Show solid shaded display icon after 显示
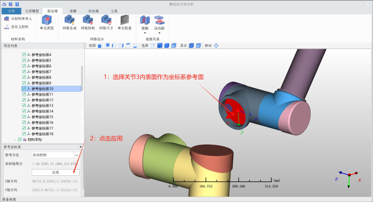This screenshot has height=202, width=373. [x=191, y=46]
